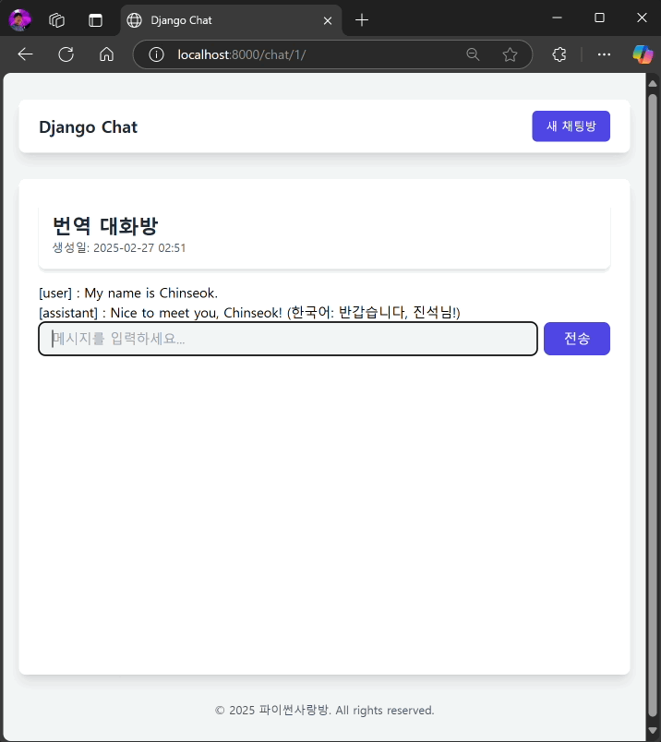View site information icon in address bar

coord(157,54)
